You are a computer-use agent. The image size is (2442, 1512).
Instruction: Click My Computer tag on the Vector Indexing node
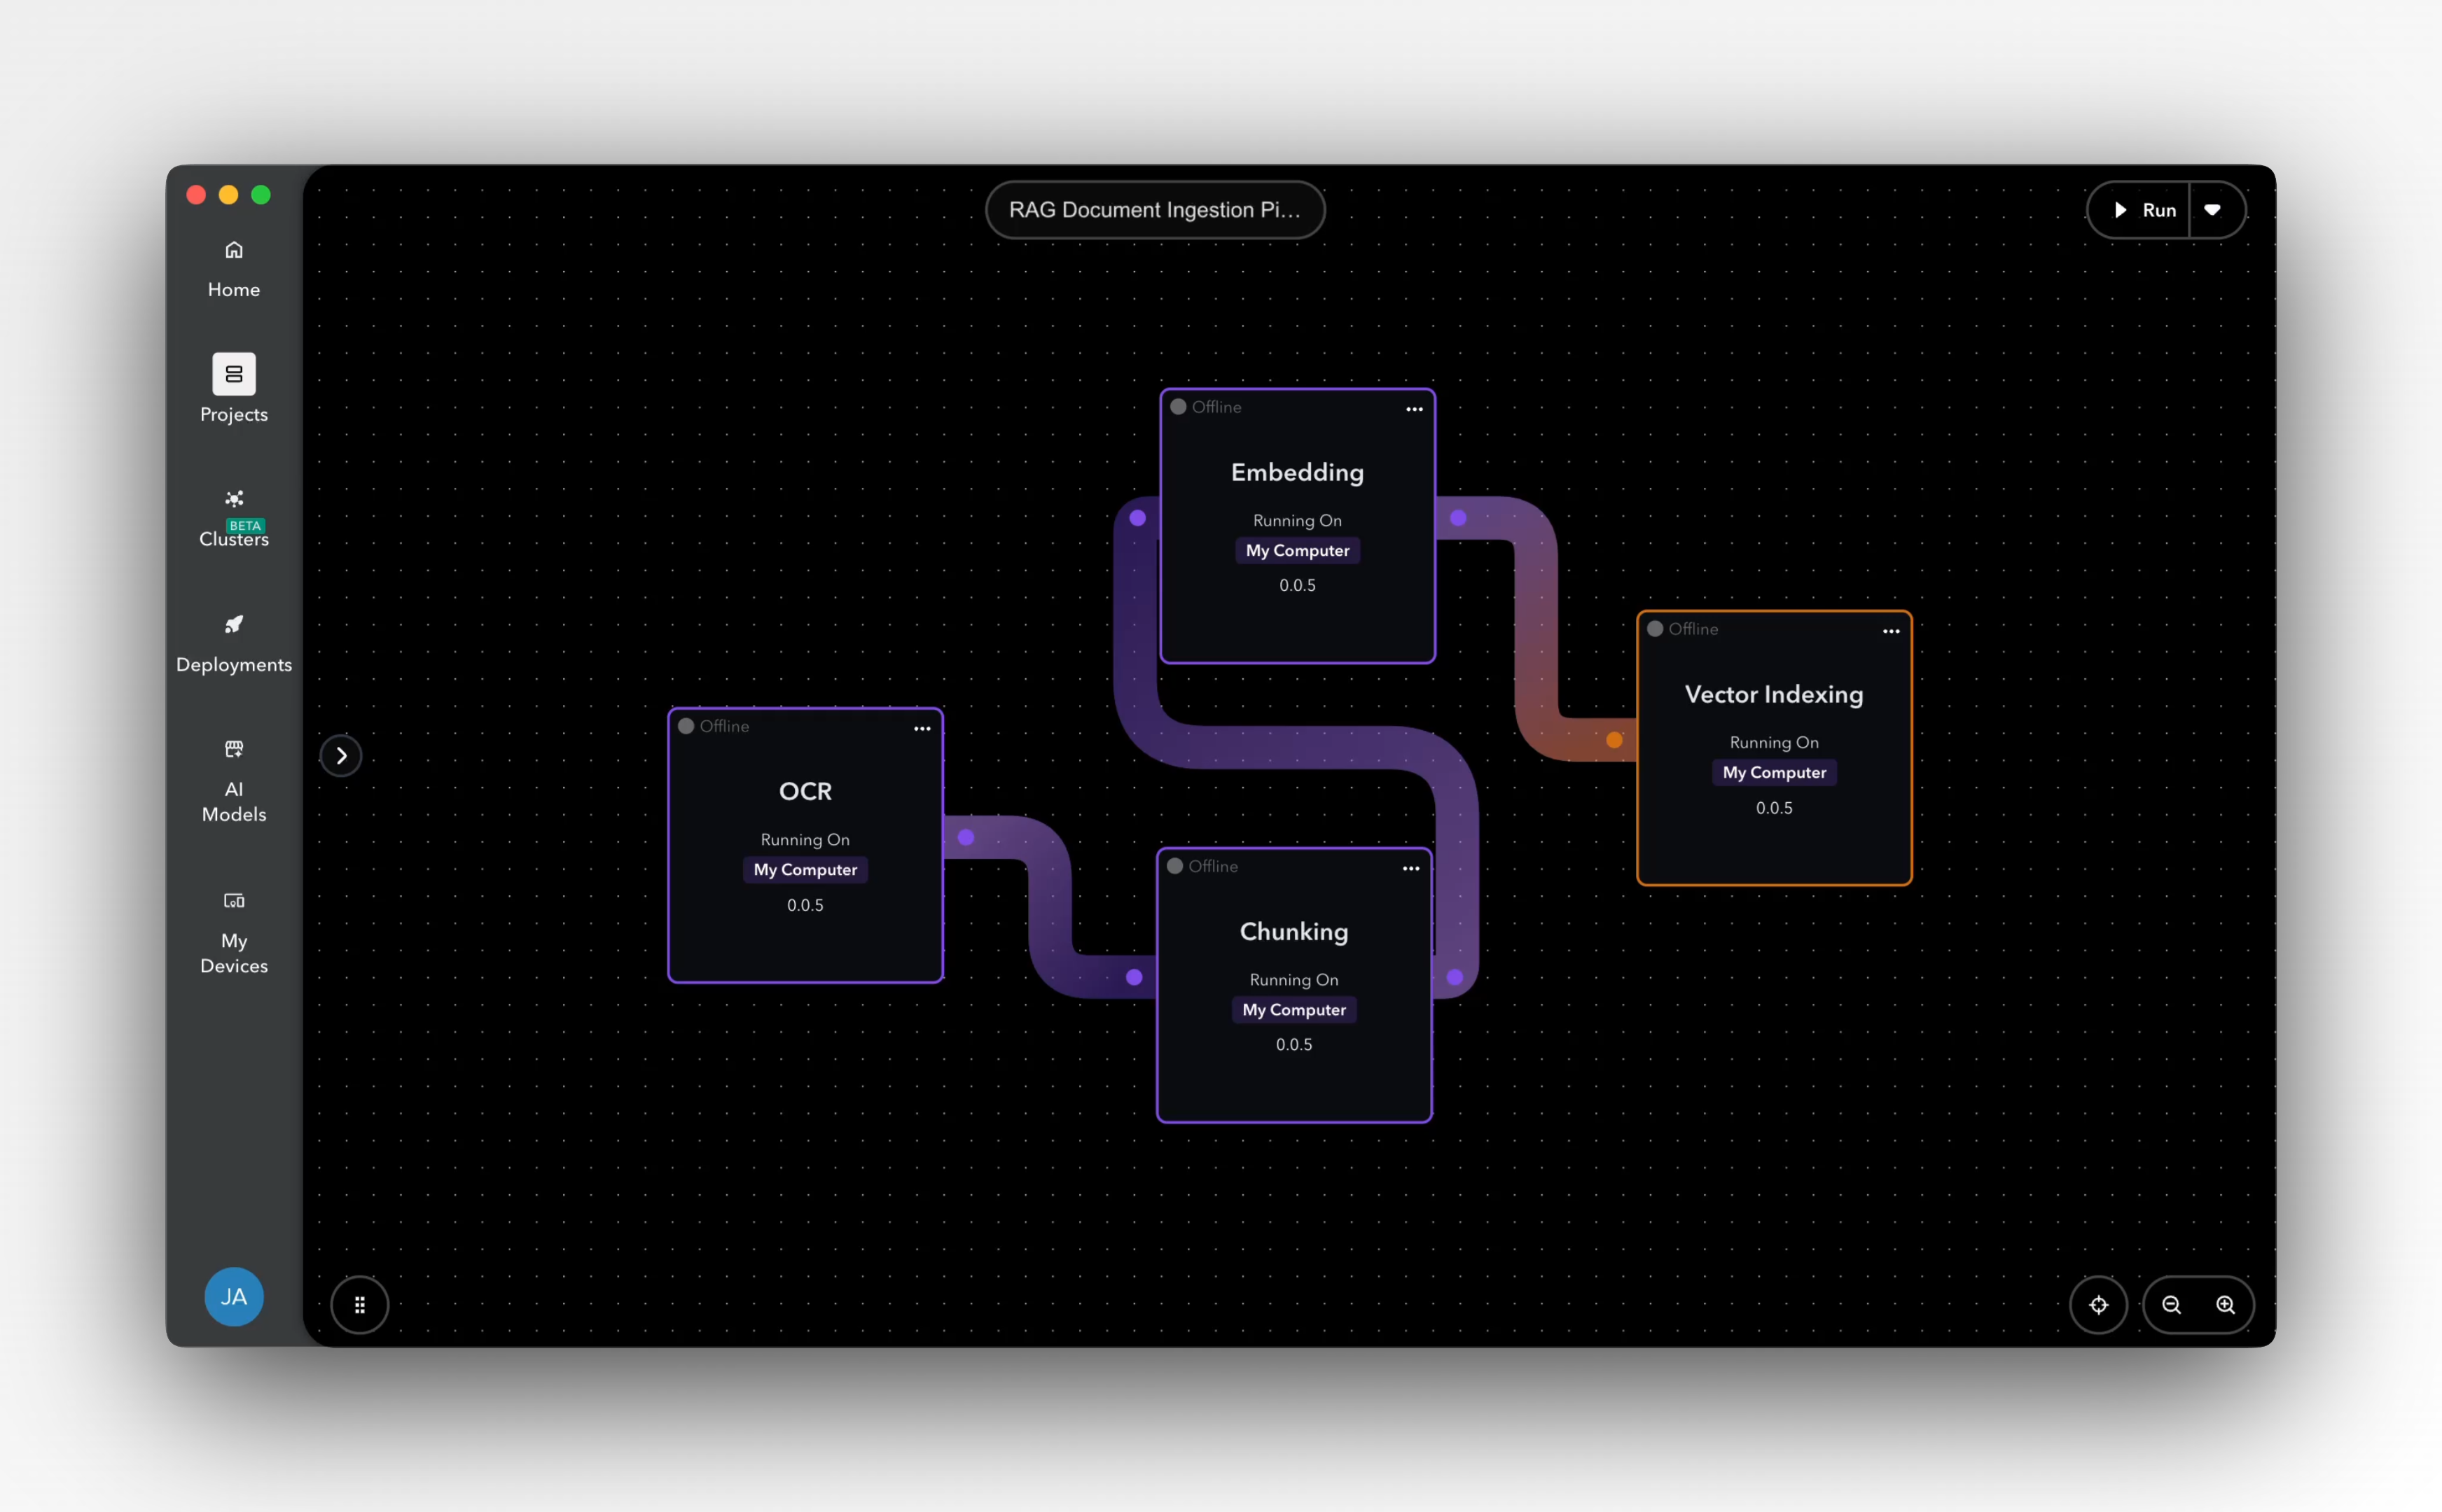point(1774,773)
